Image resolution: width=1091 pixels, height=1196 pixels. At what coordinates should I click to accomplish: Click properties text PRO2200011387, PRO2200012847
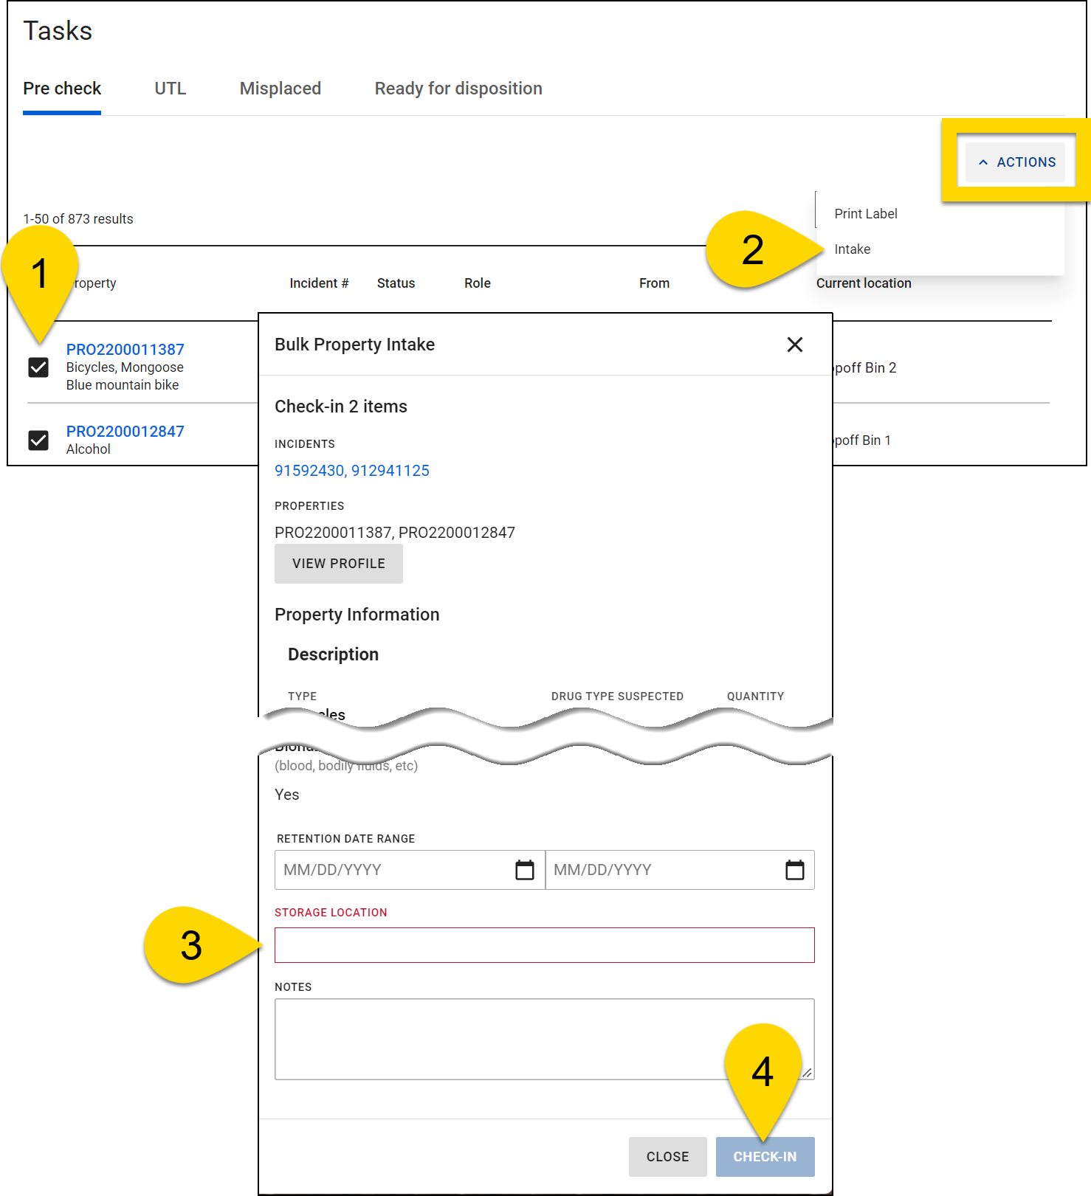tap(395, 533)
